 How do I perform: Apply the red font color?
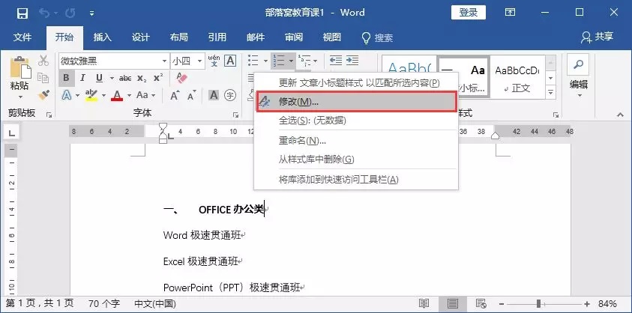[117, 95]
